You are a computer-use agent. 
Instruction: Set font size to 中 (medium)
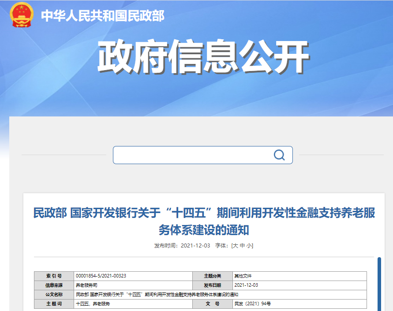click(x=242, y=246)
